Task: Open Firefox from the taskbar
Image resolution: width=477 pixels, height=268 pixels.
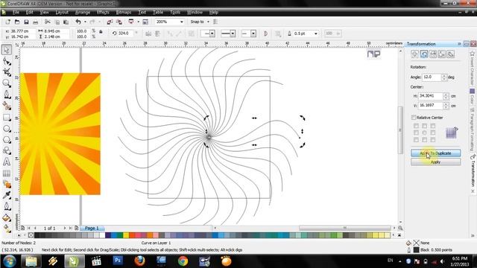Action: (x=139, y=261)
